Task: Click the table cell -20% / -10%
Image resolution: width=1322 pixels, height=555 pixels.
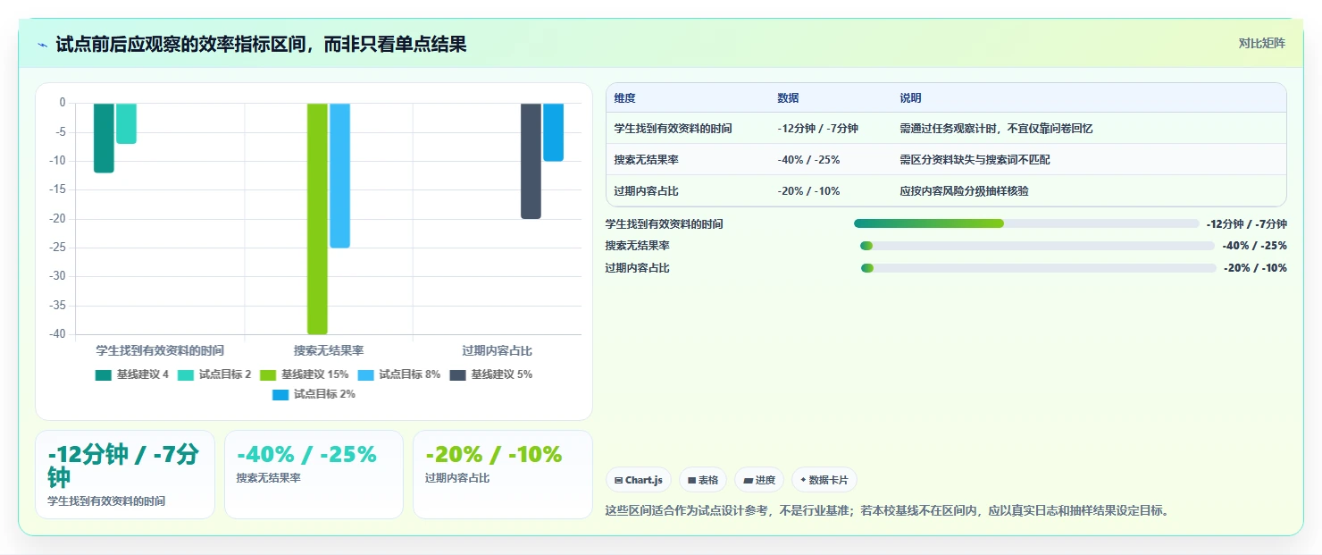Action: click(808, 191)
